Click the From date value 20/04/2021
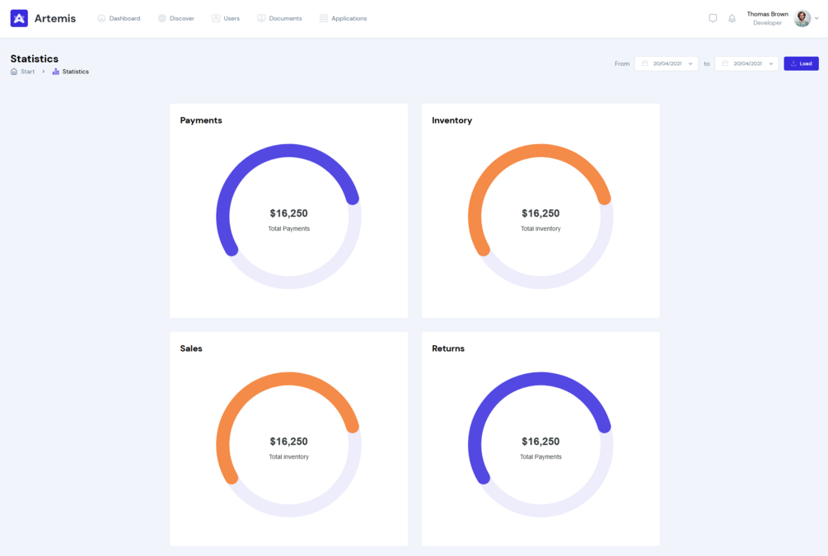The image size is (828, 556). [667, 63]
